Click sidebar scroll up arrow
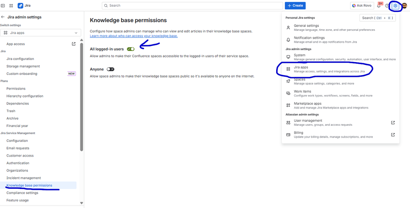The width and height of the screenshot is (410, 208). 82,40
